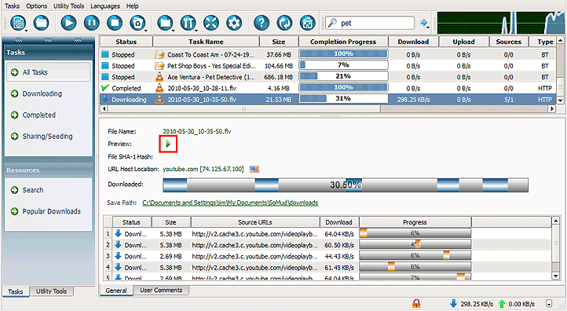Click the source list scrollbar's down arrow
The width and height of the screenshot is (567, 311).
click(556, 276)
